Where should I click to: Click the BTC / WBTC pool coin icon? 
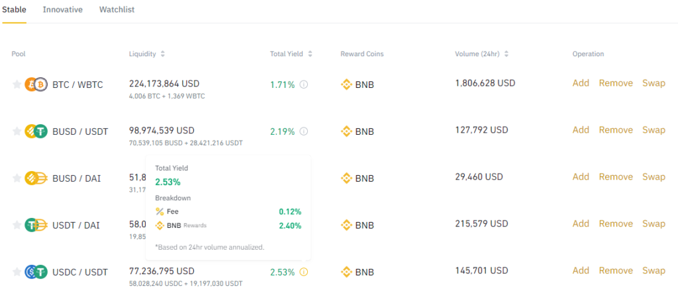[34, 85]
